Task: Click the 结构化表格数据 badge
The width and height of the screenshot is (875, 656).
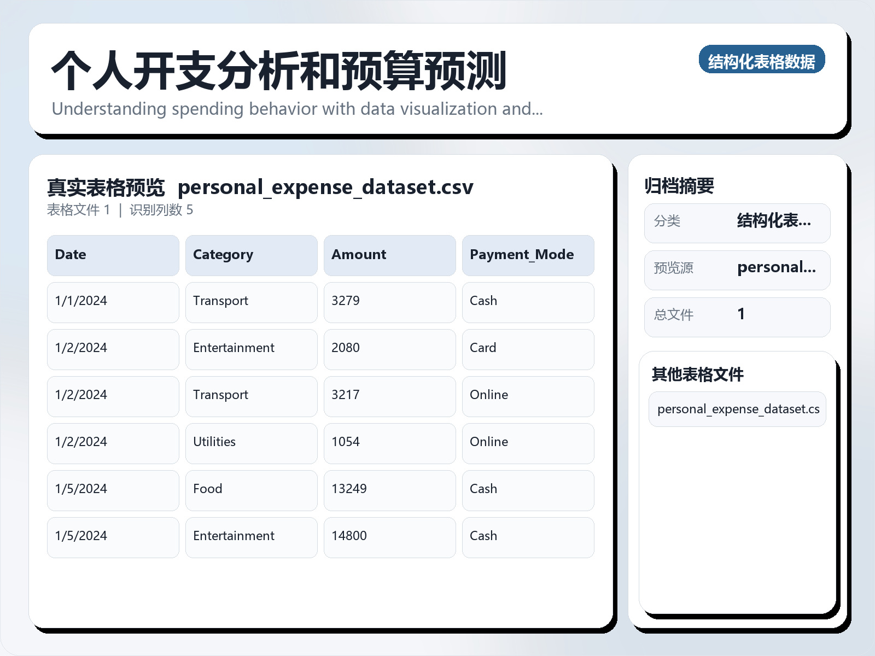Action: (762, 61)
